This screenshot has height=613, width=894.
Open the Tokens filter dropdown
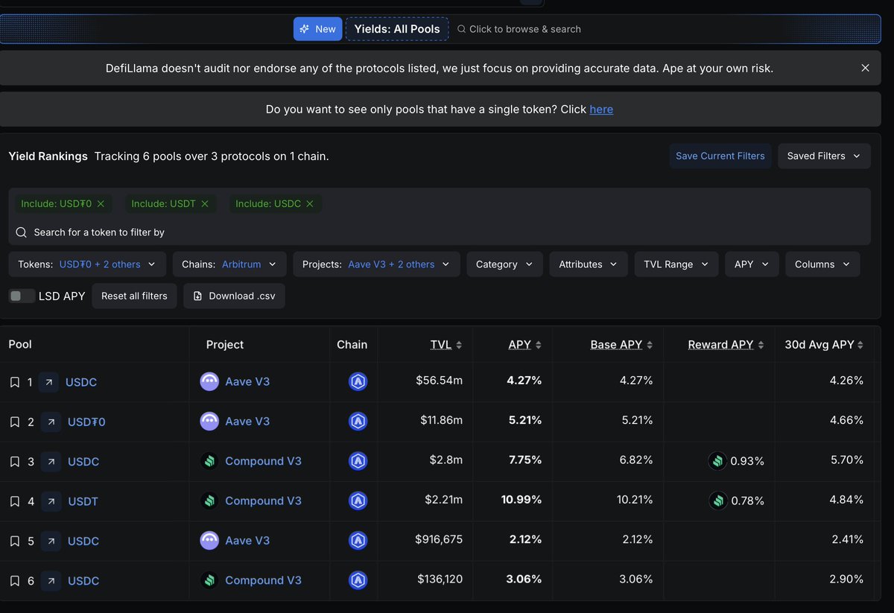pos(87,264)
